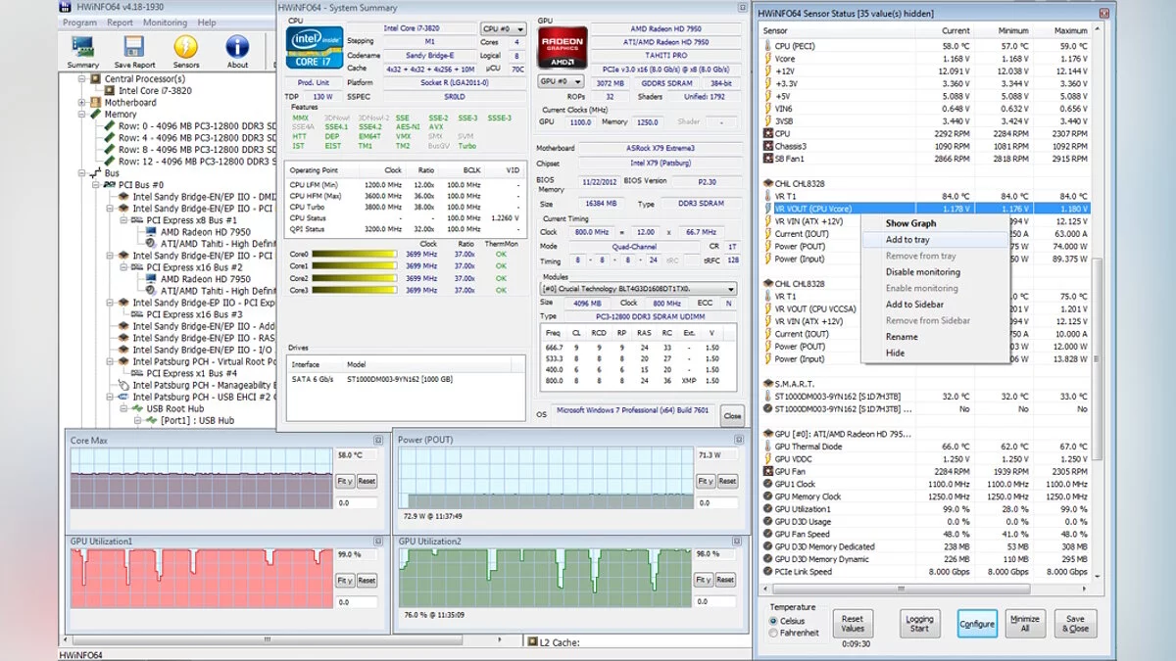Open Sensors from the toolbar

point(186,51)
